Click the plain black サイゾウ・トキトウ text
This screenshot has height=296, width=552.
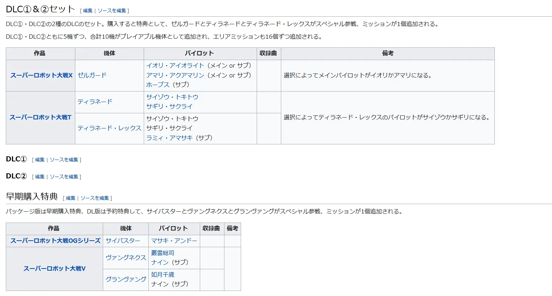pyautogui.click(x=172, y=119)
